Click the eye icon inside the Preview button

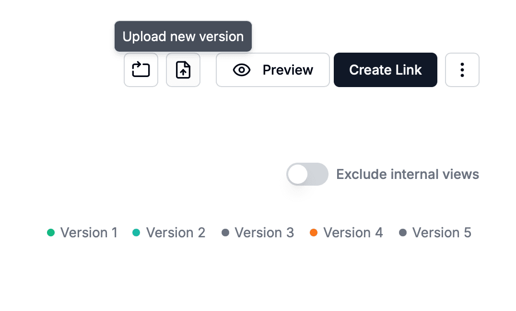click(x=241, y=70)
